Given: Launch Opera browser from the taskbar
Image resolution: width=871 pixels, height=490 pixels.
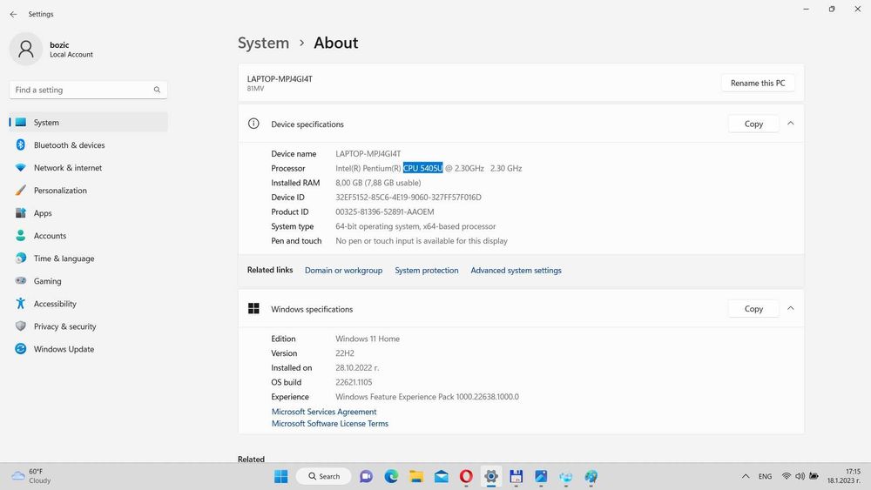Looking at the screenshot, I should click(x=466, y=476).
